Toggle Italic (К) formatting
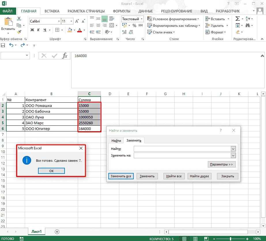Image resolution: width=266 pixels, height=241 pixels. [x=38, y=30]
